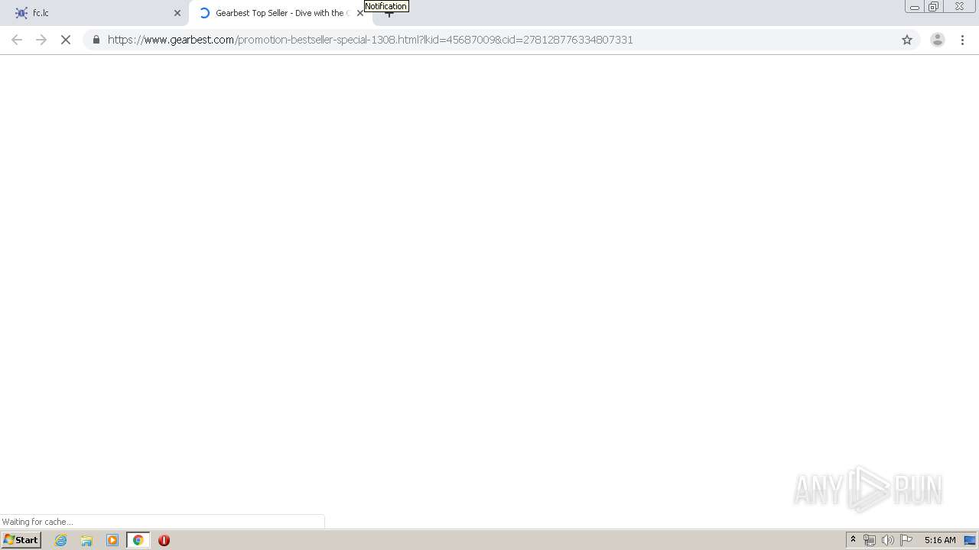Open Action Center flag icon
Viewport: 979px width, 550px height.
pyautogui.click(x=906, y=540)
